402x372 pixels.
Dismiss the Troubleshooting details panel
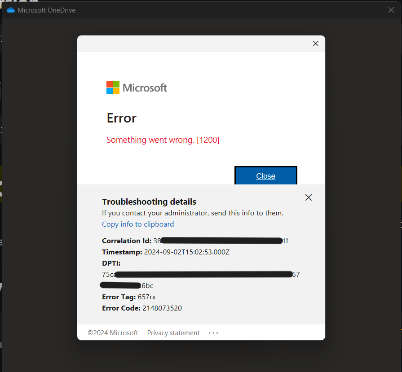coord(309,197)
